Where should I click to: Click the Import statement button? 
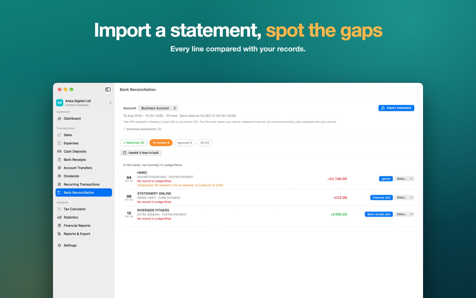396,108
